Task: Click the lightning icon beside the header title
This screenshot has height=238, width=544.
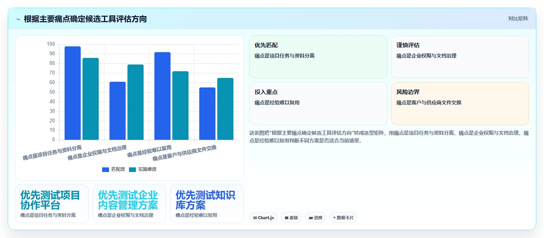Action: coord(18,19)
